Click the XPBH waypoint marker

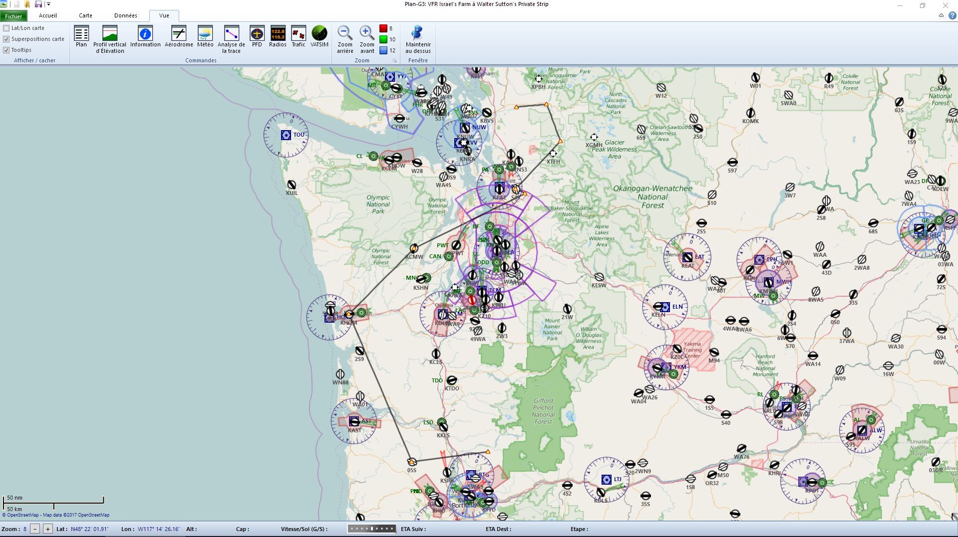(538, 79)
